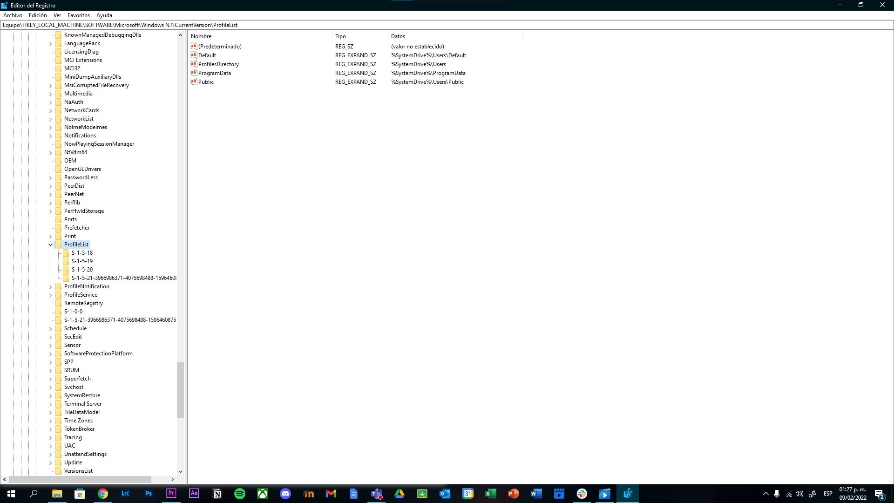This screenshot has width=894, height=503.
Task: Select the S-1-5-20 subkey
Action: click(82, 270)
